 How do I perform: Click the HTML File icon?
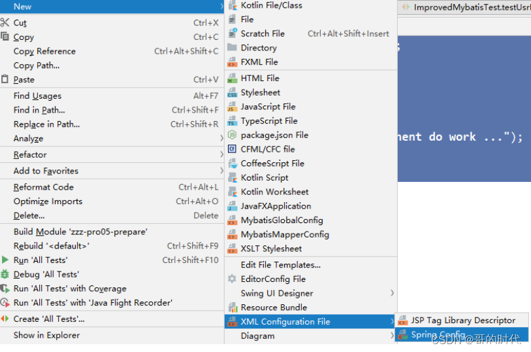click(233, 79)
